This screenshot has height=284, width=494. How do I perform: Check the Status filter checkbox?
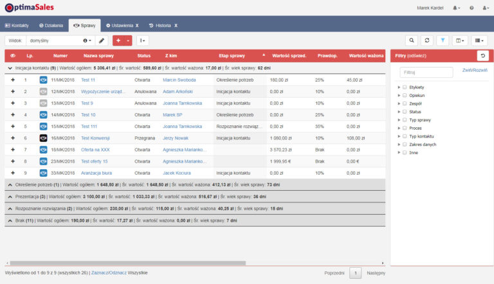point(405,112)
